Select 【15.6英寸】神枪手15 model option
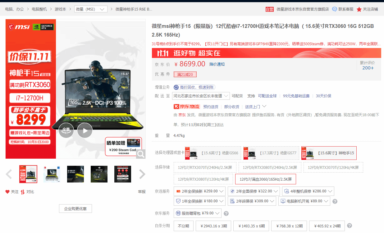The height and width of the screenshot is (233, 384). click(329, 153)
